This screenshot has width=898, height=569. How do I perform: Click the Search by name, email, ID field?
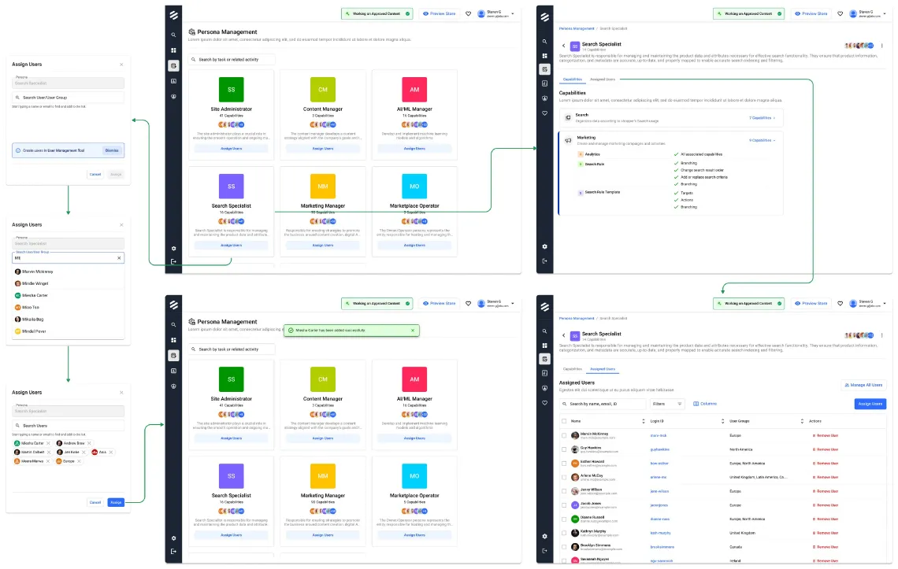[x=602, y=405]
